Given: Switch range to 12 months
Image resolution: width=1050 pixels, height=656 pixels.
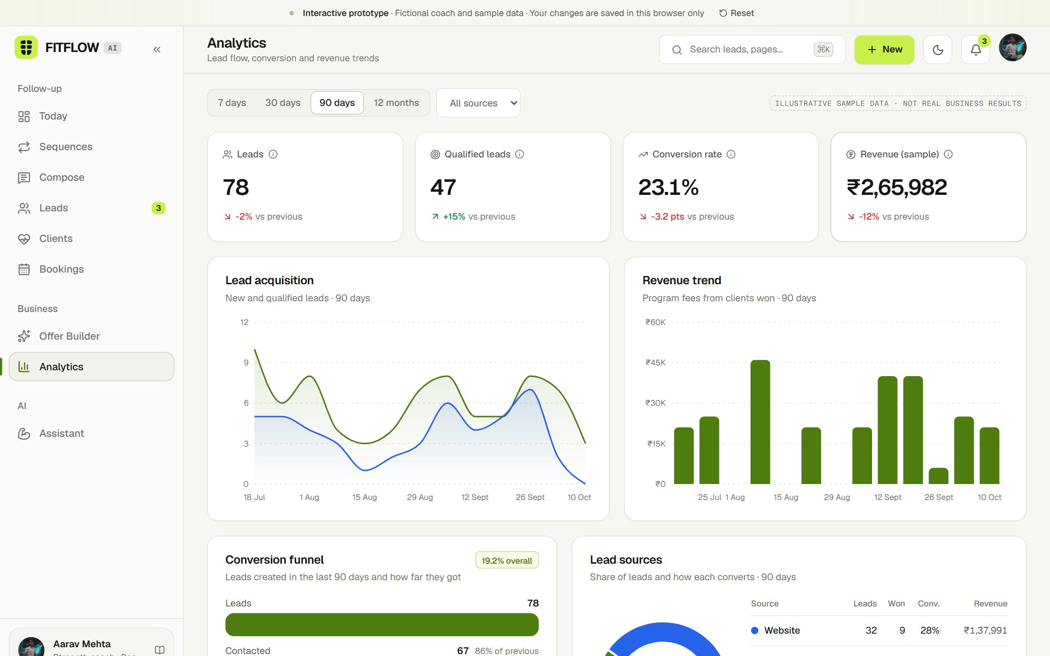Looking at the screenshot, I should point(396,103).
